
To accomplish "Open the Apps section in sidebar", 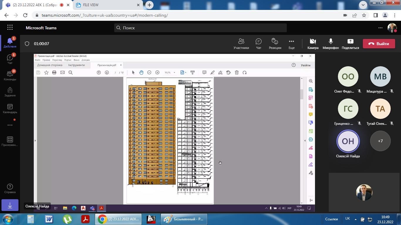I will (x=10, y=142).
